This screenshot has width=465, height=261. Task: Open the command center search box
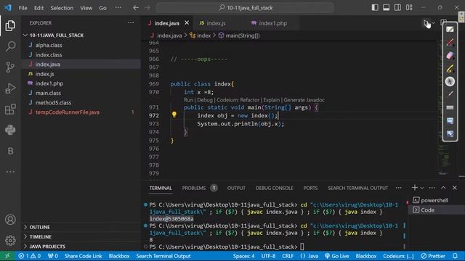click(245, 8)
